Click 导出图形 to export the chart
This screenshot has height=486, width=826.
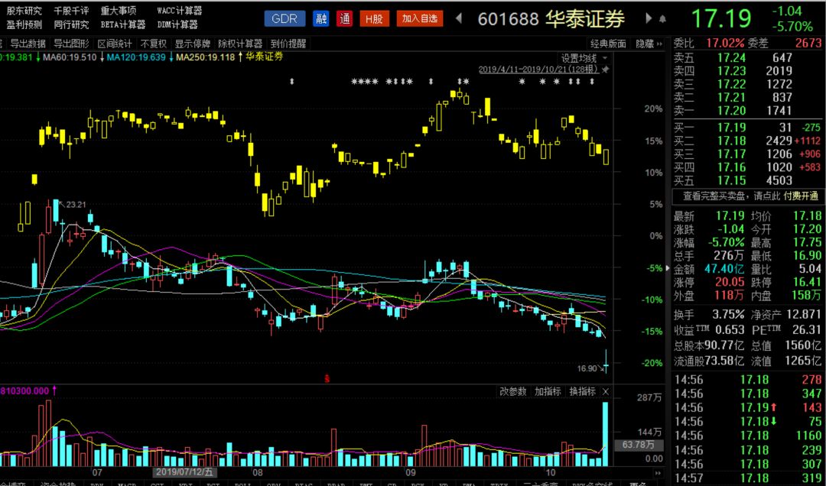(x=72, y=44)
